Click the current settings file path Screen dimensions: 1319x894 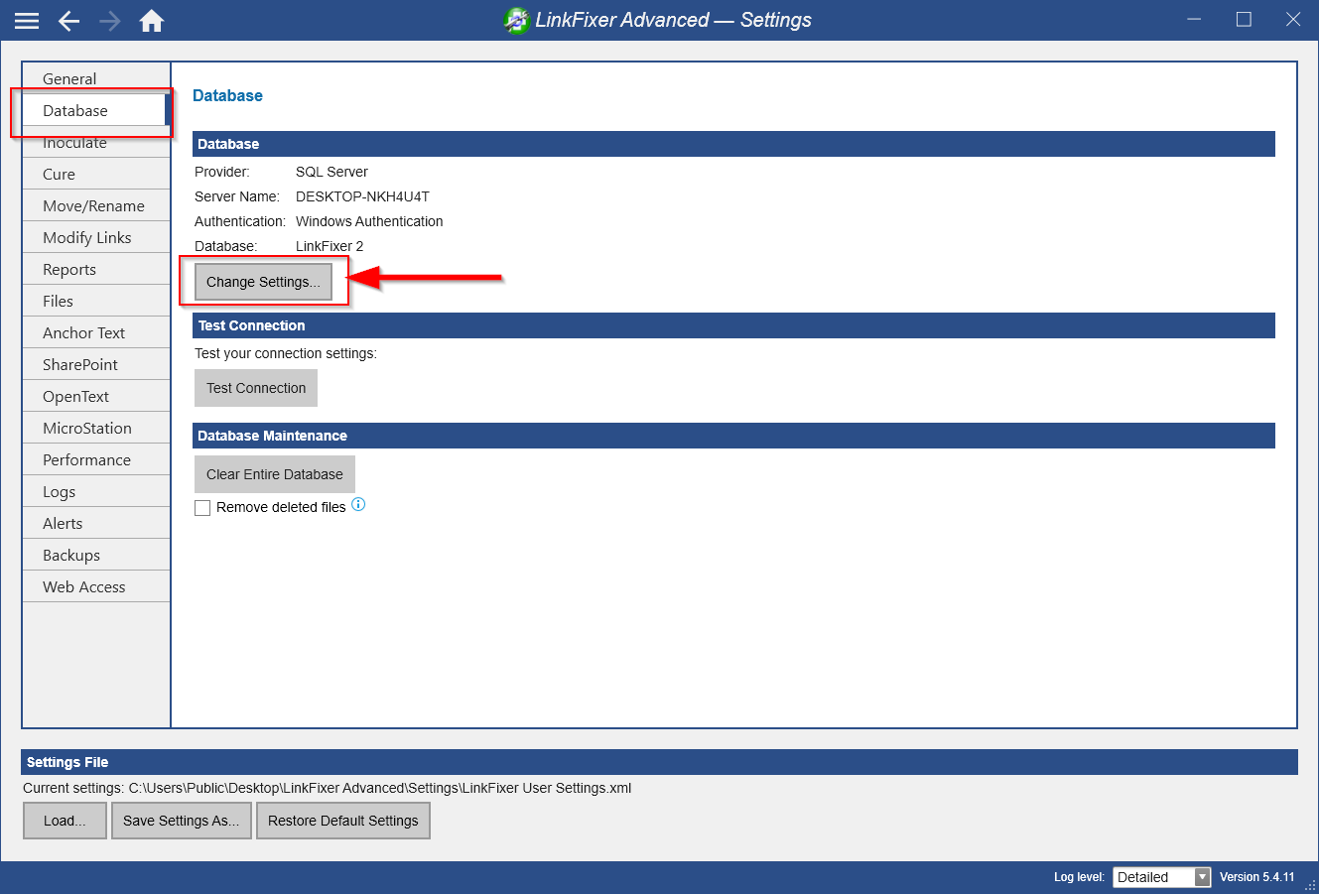tap(380, 788)
